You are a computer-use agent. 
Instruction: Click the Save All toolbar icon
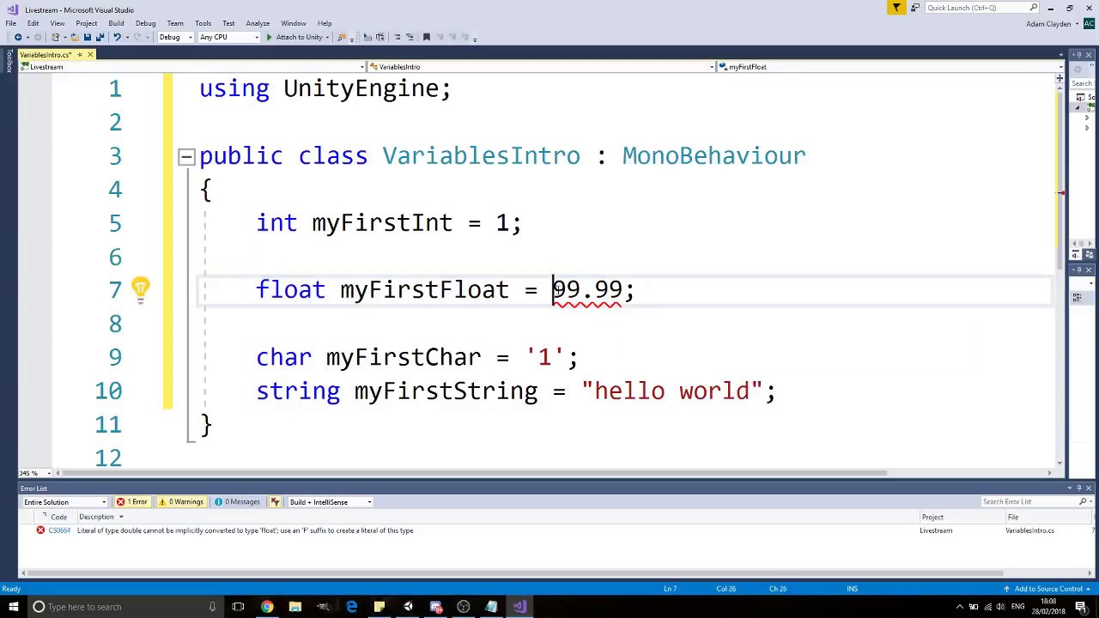tap(100, 37)
